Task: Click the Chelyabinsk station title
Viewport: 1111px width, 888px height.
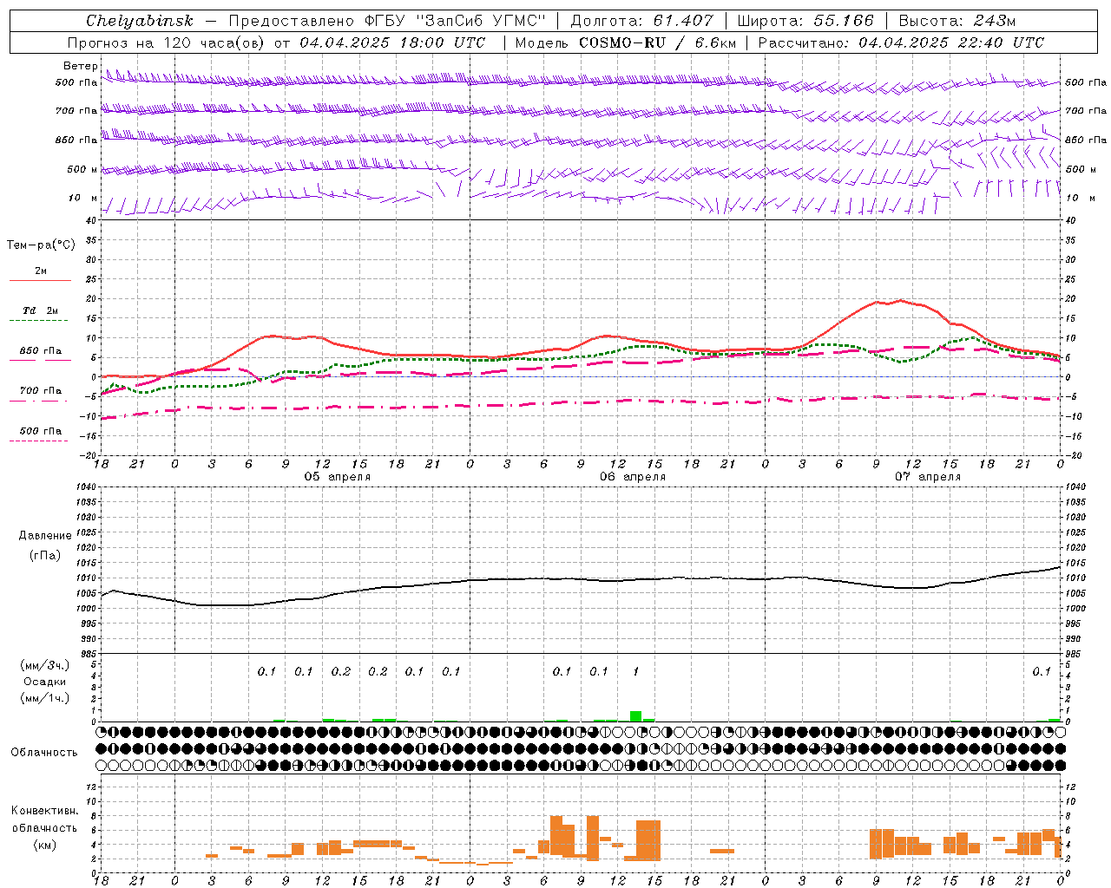Action: point(140,21)
